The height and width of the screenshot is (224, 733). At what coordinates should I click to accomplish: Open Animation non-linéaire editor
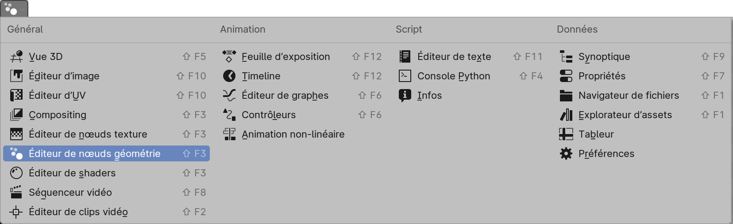tap(293, 134)
